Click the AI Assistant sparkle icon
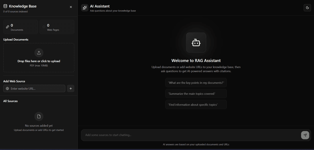The width and height of the screenshot is (314, 150). (85, 8)
